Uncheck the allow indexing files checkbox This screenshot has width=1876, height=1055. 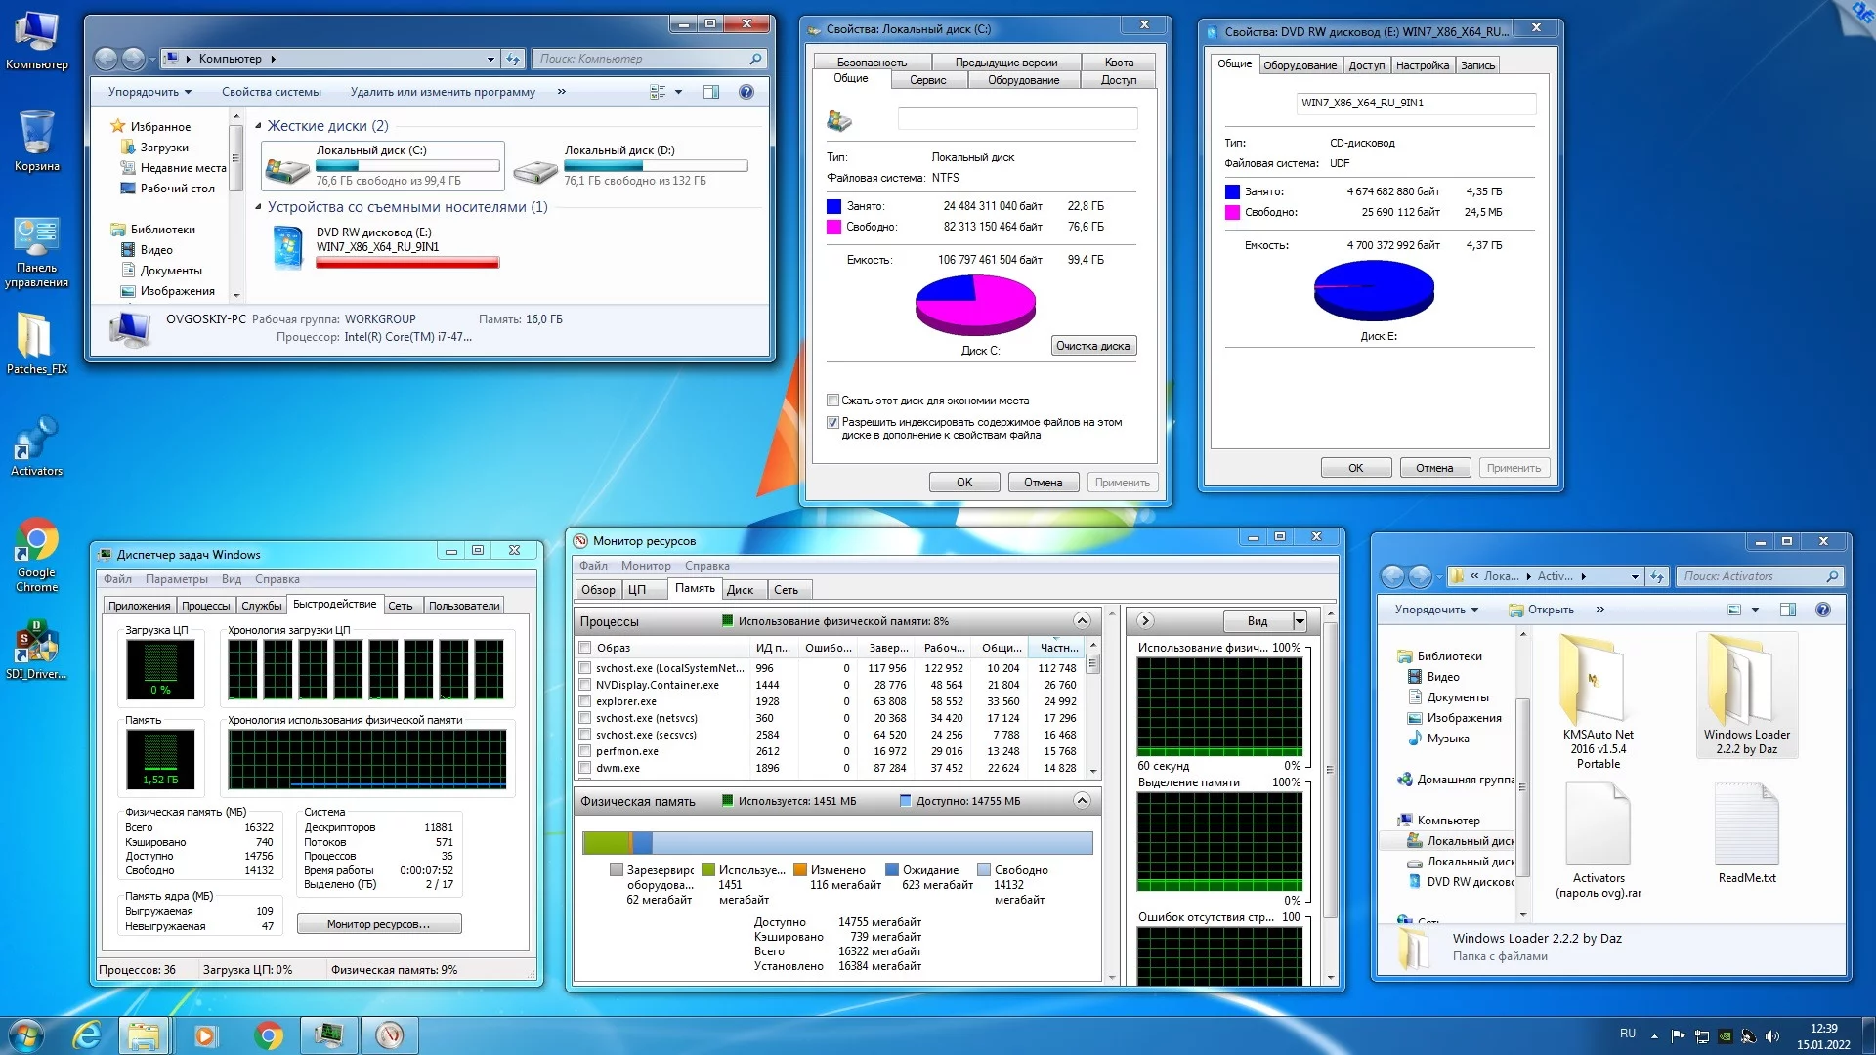[832, 423]
